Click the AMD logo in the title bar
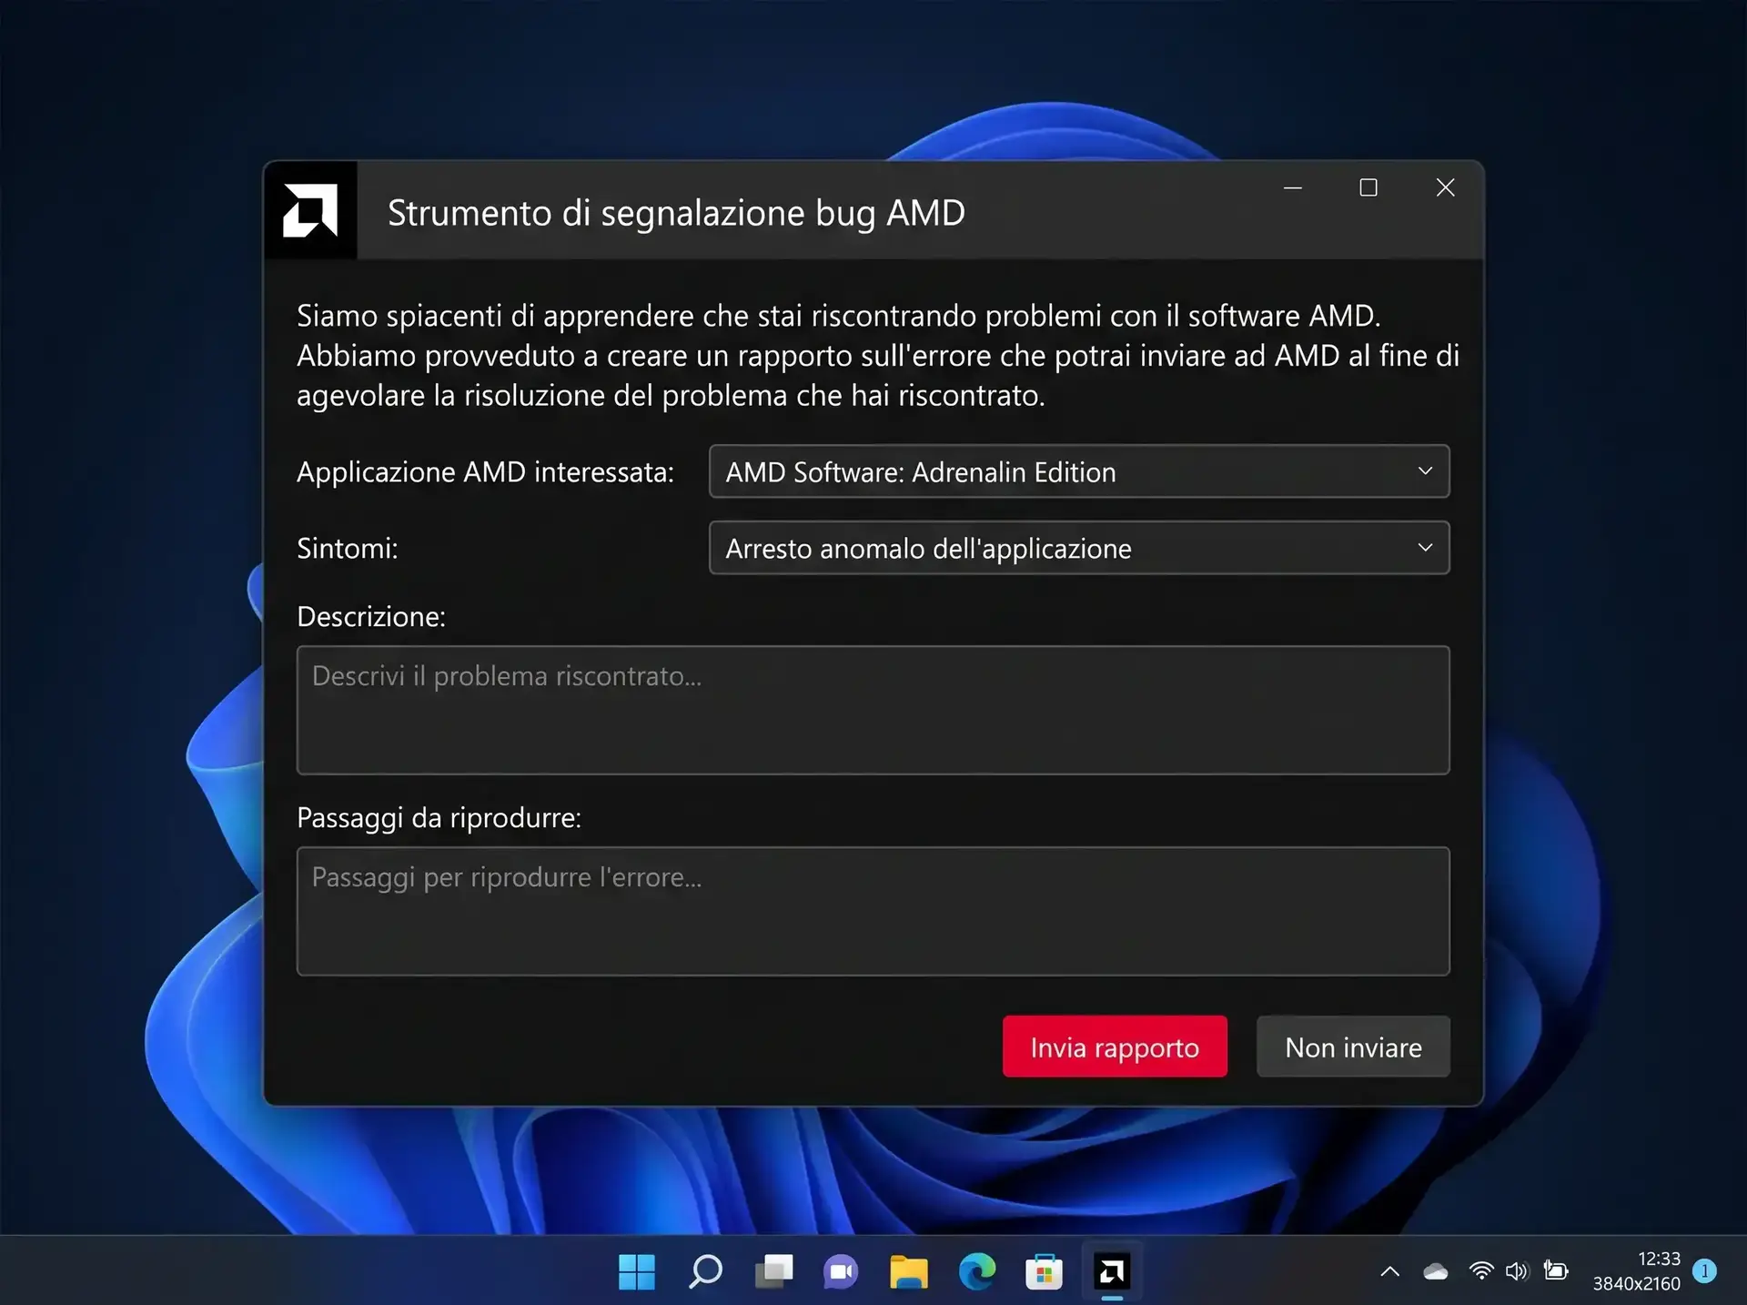This screenshot has width=1747, height=1305. (x=310, y=210)
